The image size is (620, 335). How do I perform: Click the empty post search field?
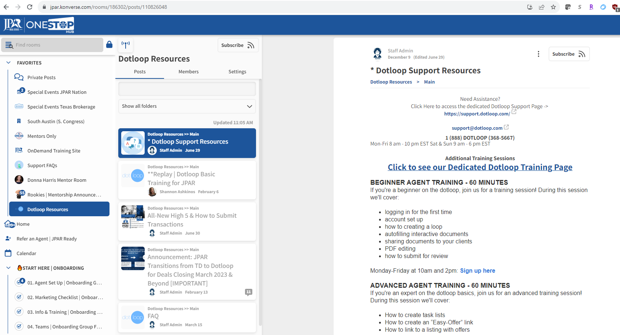click(x=187, y=89)
